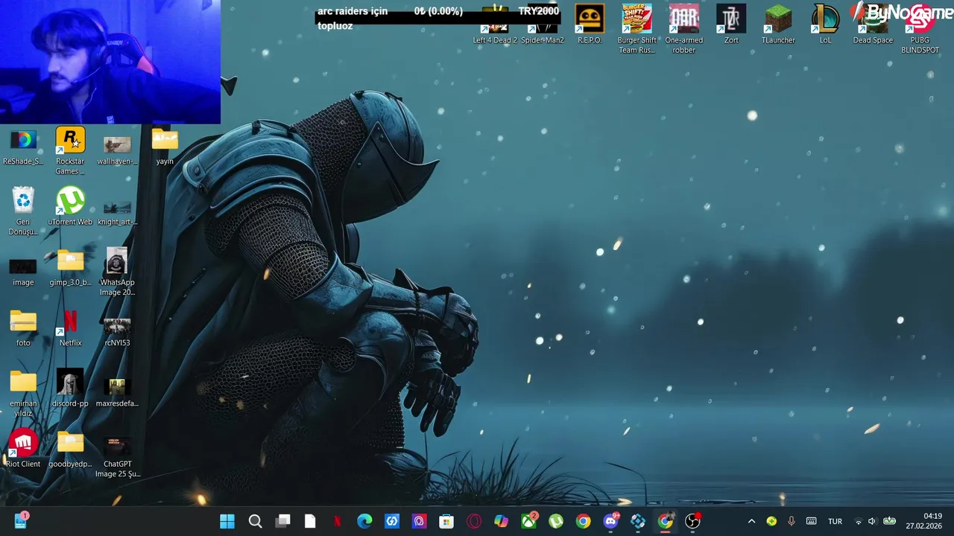
Task: Select the ReShade_S... desktop icon
Action: click(x=23, y=147)
